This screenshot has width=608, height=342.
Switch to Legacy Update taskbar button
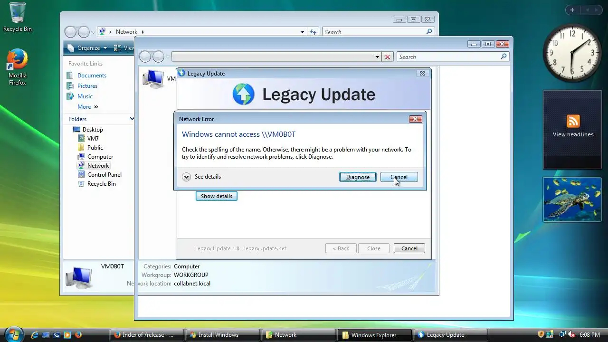(450, 335)
